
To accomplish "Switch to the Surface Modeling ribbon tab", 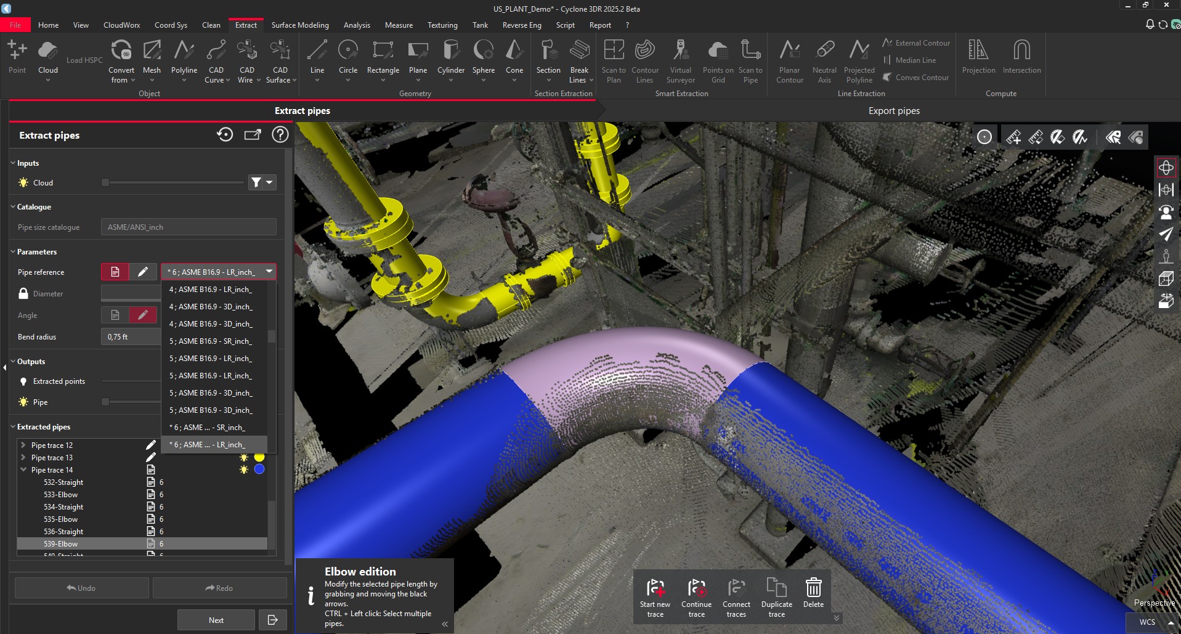I will point(300,25).
